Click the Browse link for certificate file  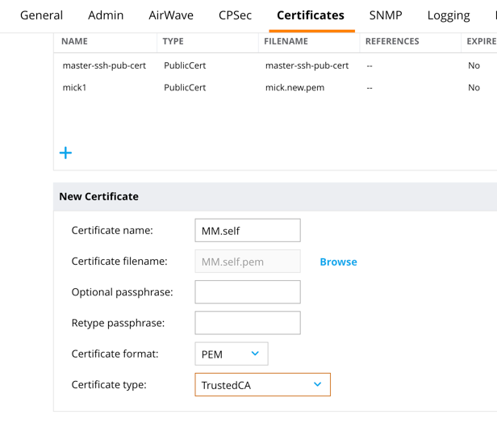pyautogui.click(x=338, y=262)
